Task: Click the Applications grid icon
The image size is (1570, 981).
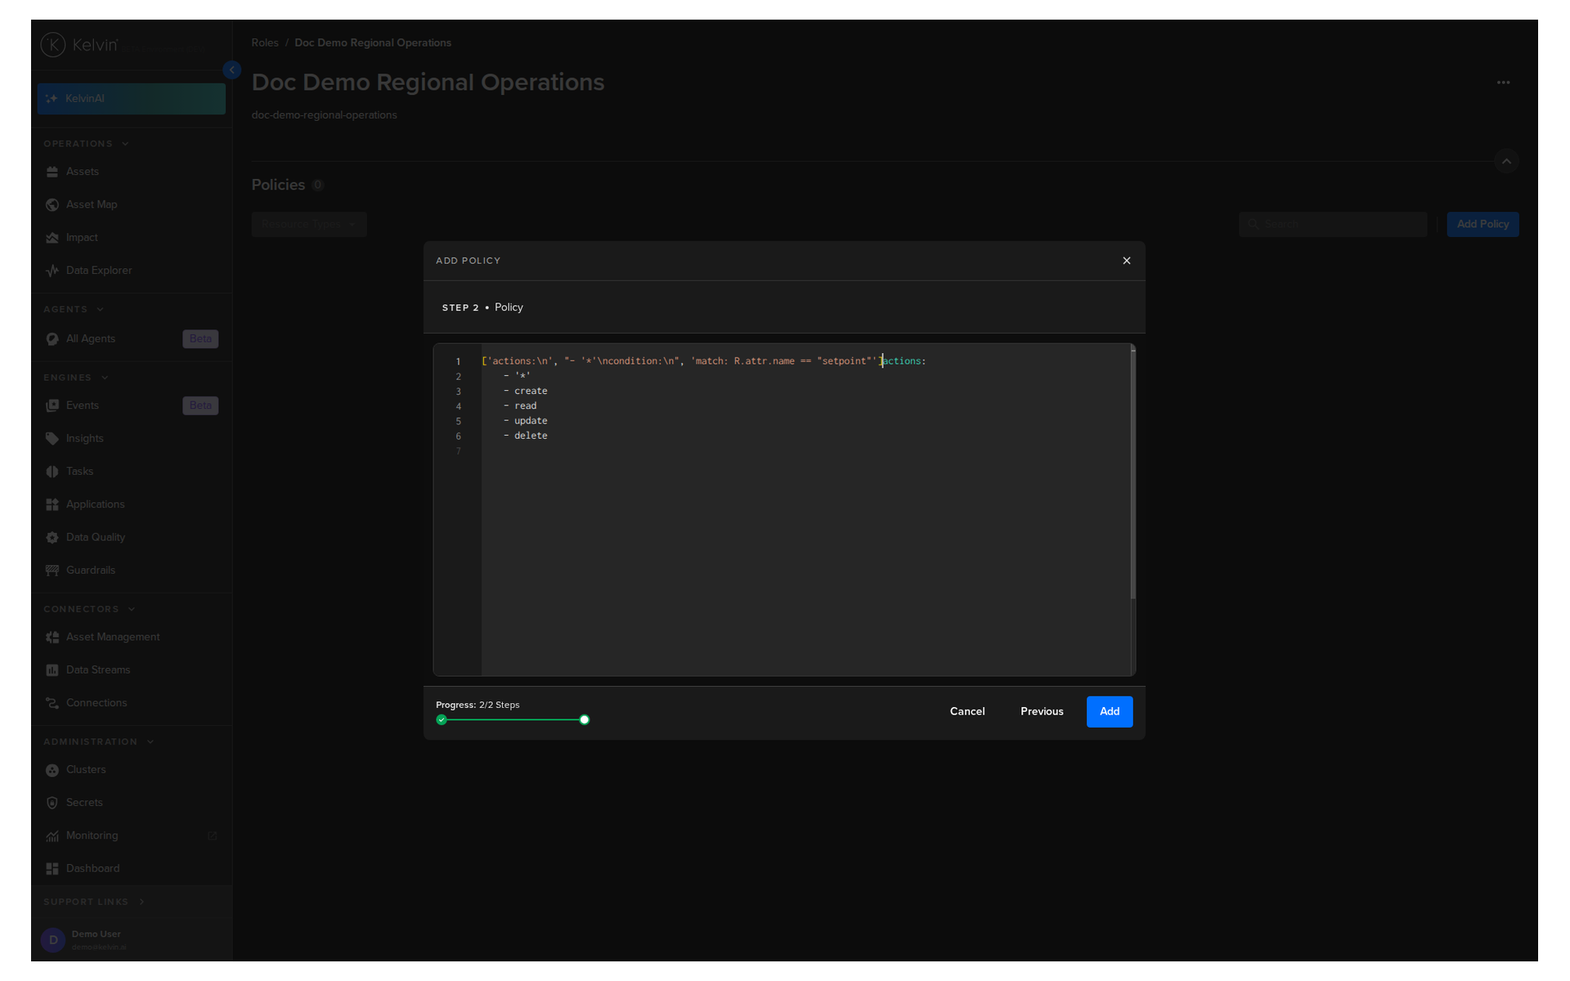Action: [x=52, y=504]
